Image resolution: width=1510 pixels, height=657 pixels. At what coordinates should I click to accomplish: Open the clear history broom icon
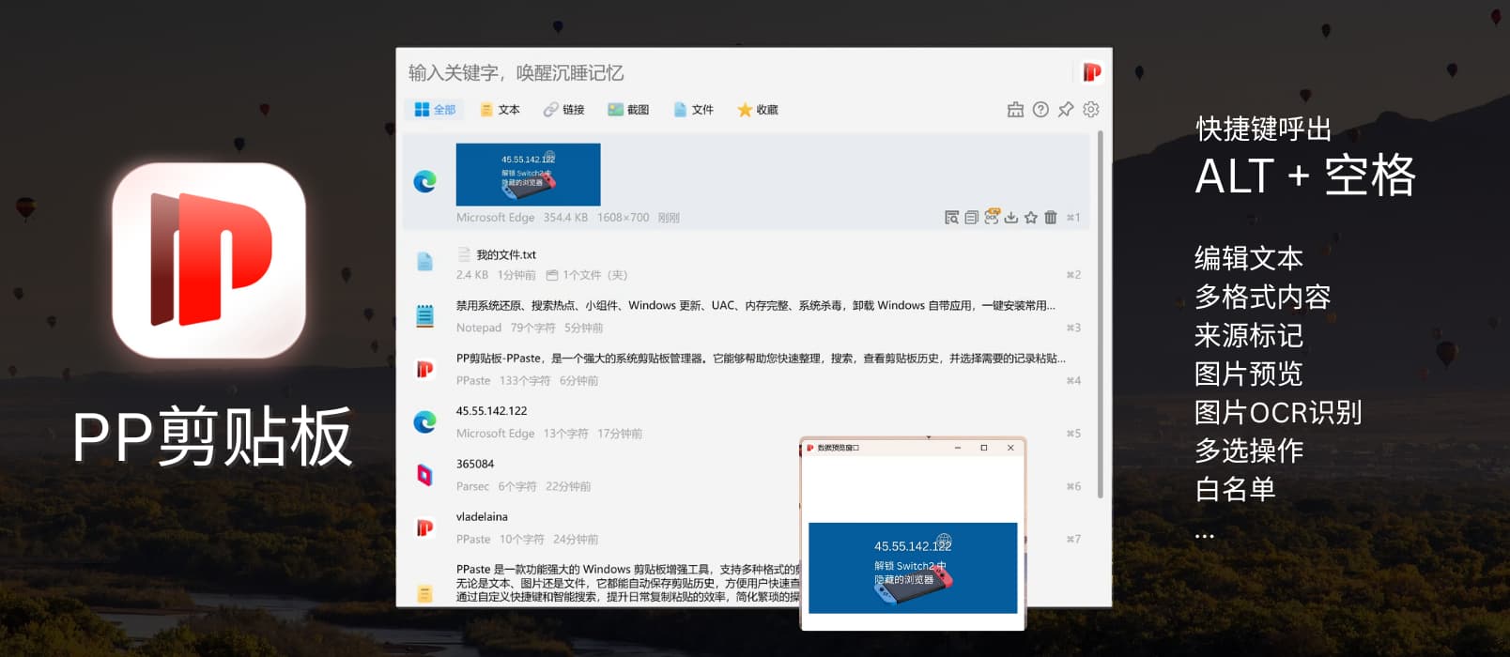click(1015, 110)
